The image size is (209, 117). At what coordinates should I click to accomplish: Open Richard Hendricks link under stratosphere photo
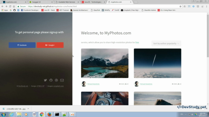click(x=146, y=84)
